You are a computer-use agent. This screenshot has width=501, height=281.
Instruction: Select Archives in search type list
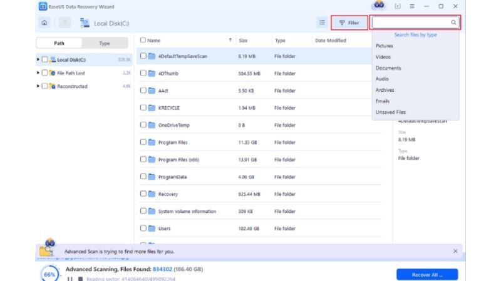(x=385, y=90)
